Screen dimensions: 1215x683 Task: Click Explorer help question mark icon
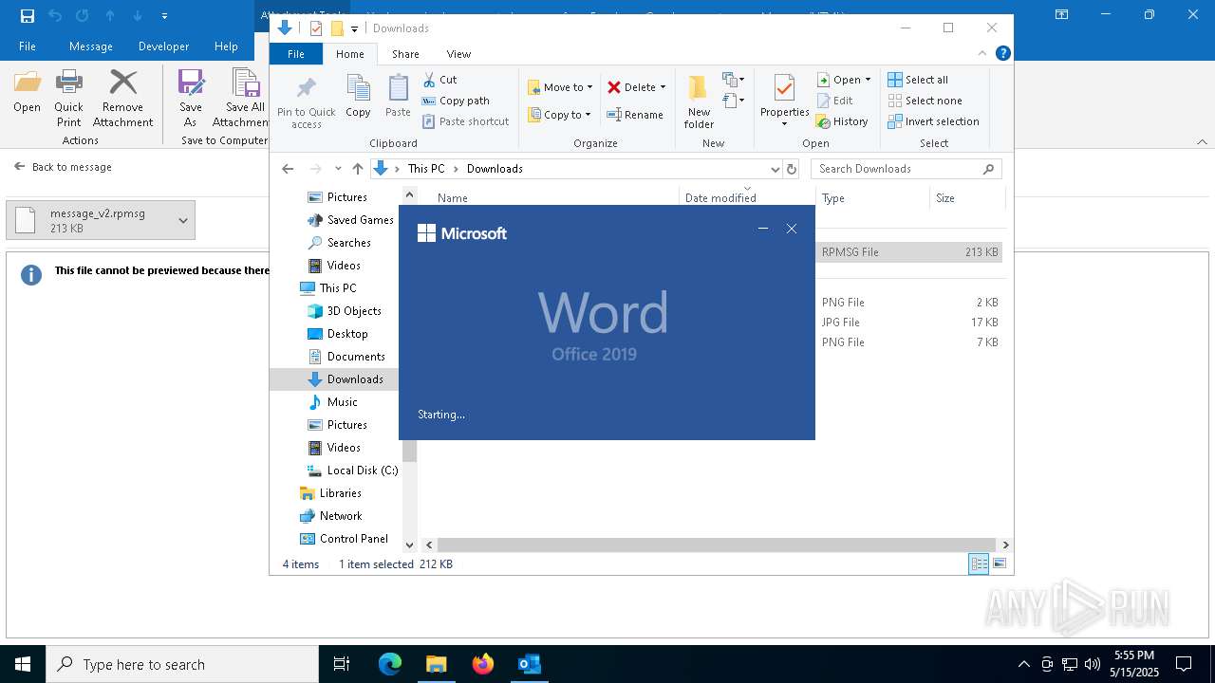1002,54
